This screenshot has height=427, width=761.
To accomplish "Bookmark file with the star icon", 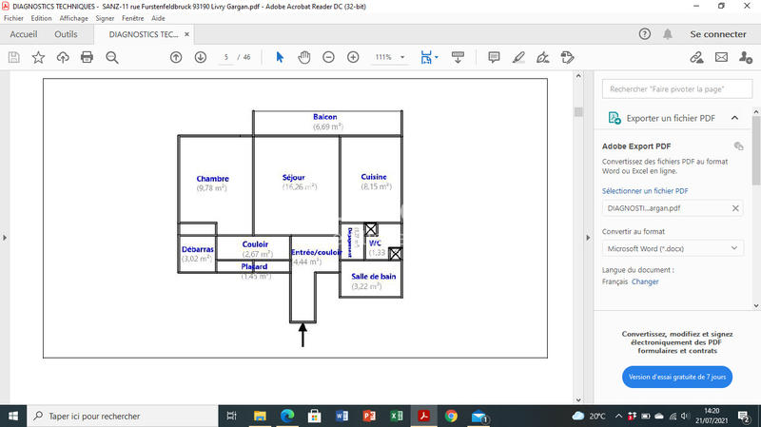I will [38, 57].
